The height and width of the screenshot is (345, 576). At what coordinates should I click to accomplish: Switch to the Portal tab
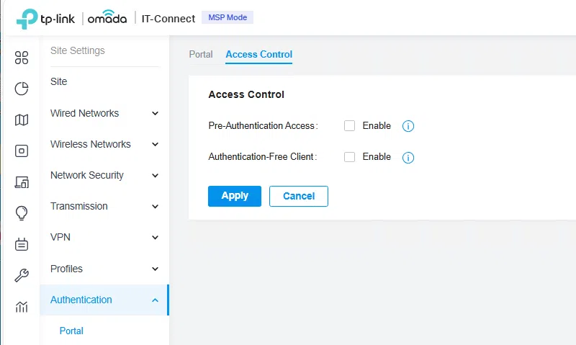201,54
